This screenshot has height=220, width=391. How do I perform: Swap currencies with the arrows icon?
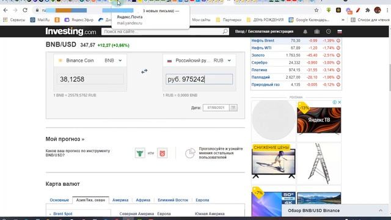(x=144, y=71)
